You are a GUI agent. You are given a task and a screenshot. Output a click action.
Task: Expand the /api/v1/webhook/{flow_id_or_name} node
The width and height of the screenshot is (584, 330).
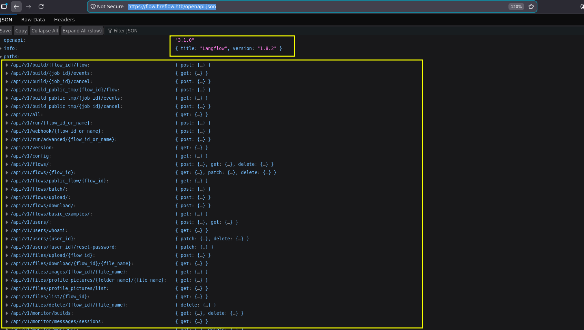click(7, 131)
